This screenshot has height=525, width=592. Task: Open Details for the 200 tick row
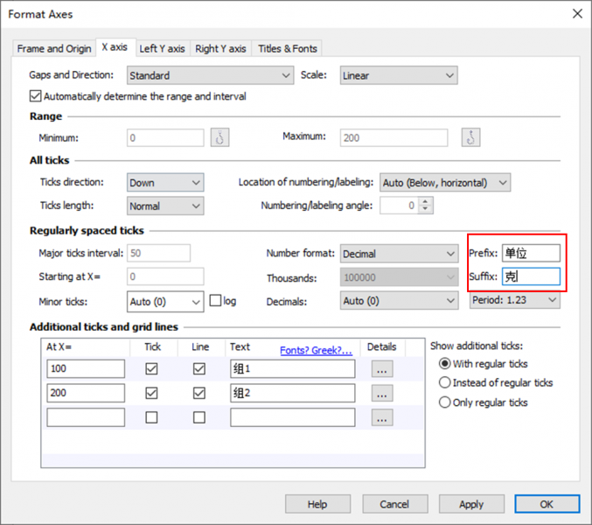(381, 394)
